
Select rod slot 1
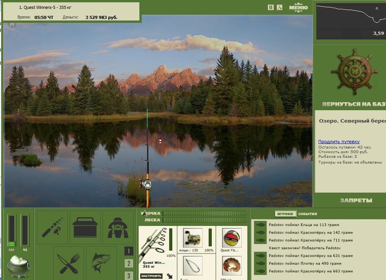coord(129,251)
